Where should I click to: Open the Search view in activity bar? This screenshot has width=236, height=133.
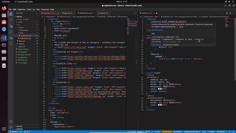coord(11,20)
